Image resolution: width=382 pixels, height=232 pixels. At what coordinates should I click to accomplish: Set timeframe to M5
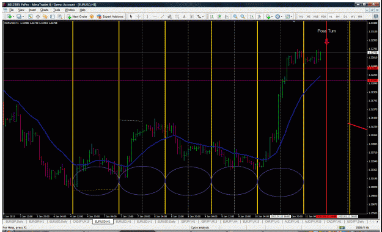[309, 16]
